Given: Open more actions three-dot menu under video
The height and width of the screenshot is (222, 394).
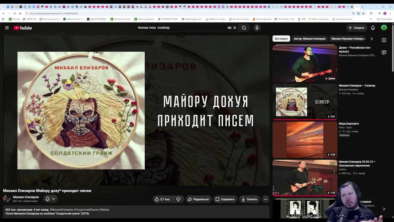Looking at the screenshot, I should [266, 199].
